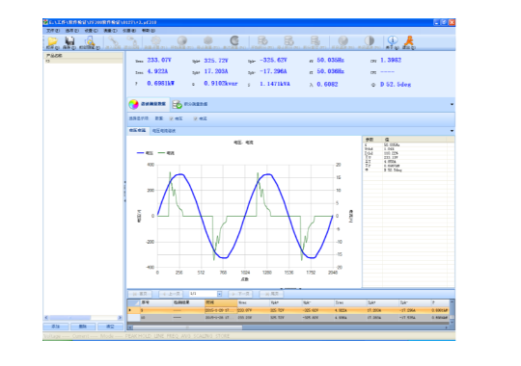This screenshot has width=521, height=366.
Task: Click the -325.63V negative peak readout
Action: 273,60
